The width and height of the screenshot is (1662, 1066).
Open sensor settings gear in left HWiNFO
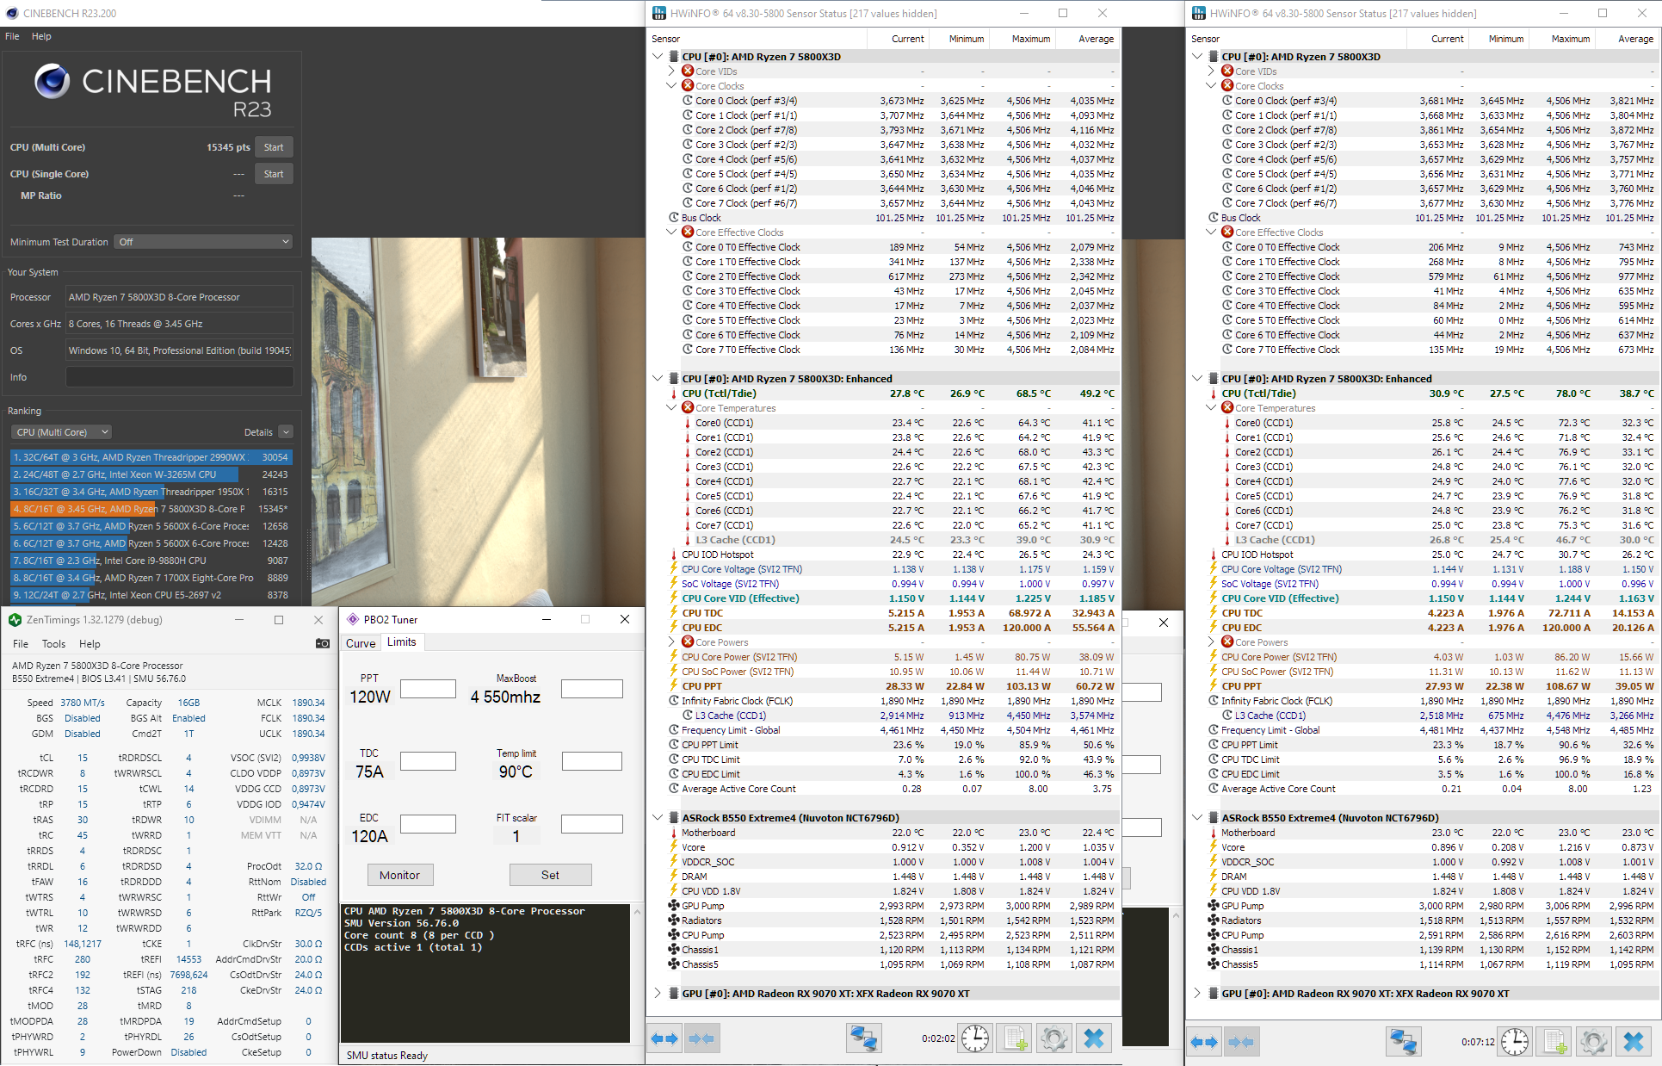[1054, 1039]
